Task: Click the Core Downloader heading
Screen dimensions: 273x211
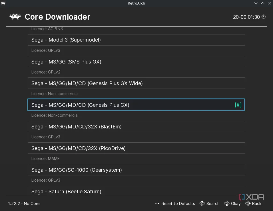Action: click(57, 17)
